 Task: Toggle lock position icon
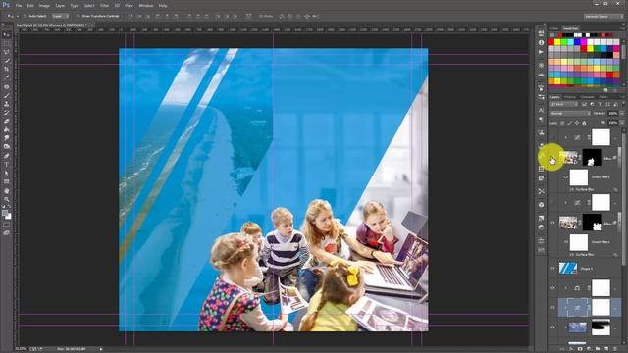point(577,123)
